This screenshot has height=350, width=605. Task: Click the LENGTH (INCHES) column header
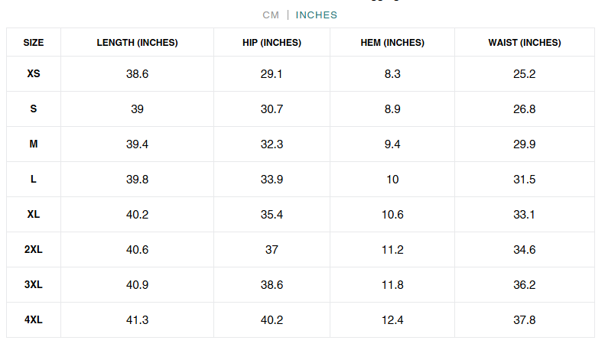[x=137, y=43]
